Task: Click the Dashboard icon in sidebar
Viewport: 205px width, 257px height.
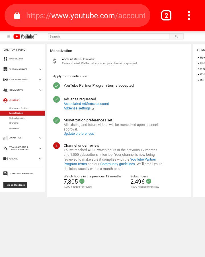Action: [5, 59]
